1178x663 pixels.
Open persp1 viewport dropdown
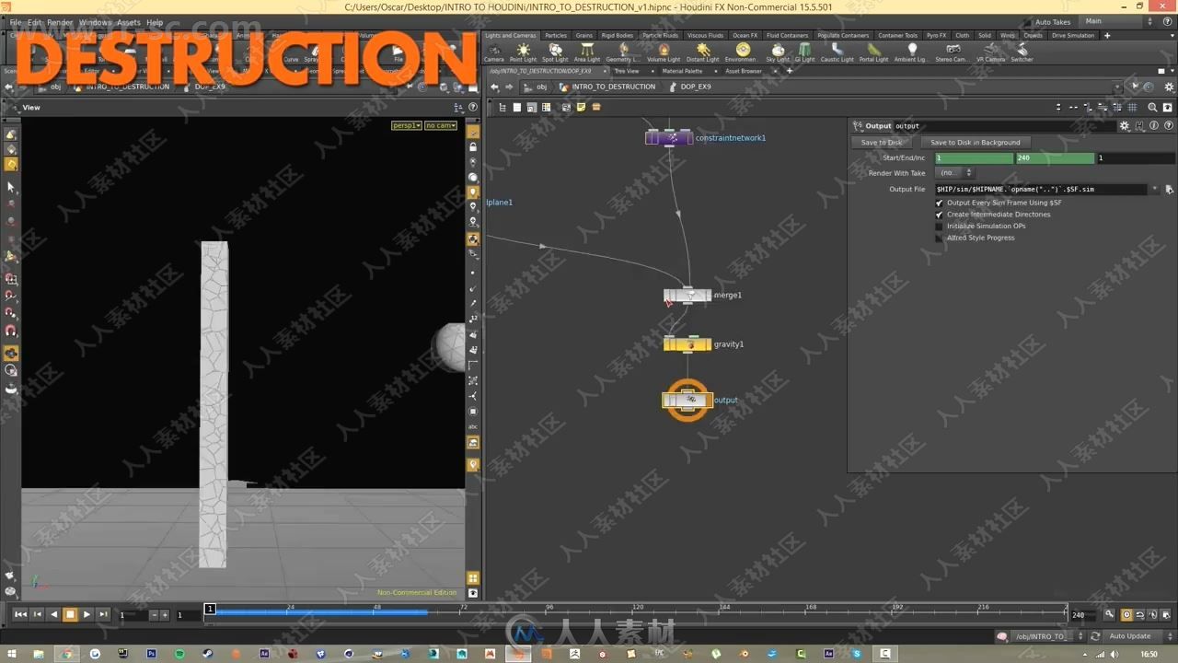click(406, 125)
